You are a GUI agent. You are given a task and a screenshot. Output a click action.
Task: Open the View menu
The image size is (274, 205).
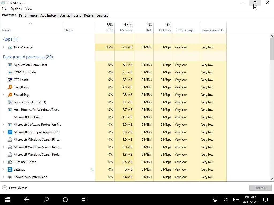[x=29, y=9]
